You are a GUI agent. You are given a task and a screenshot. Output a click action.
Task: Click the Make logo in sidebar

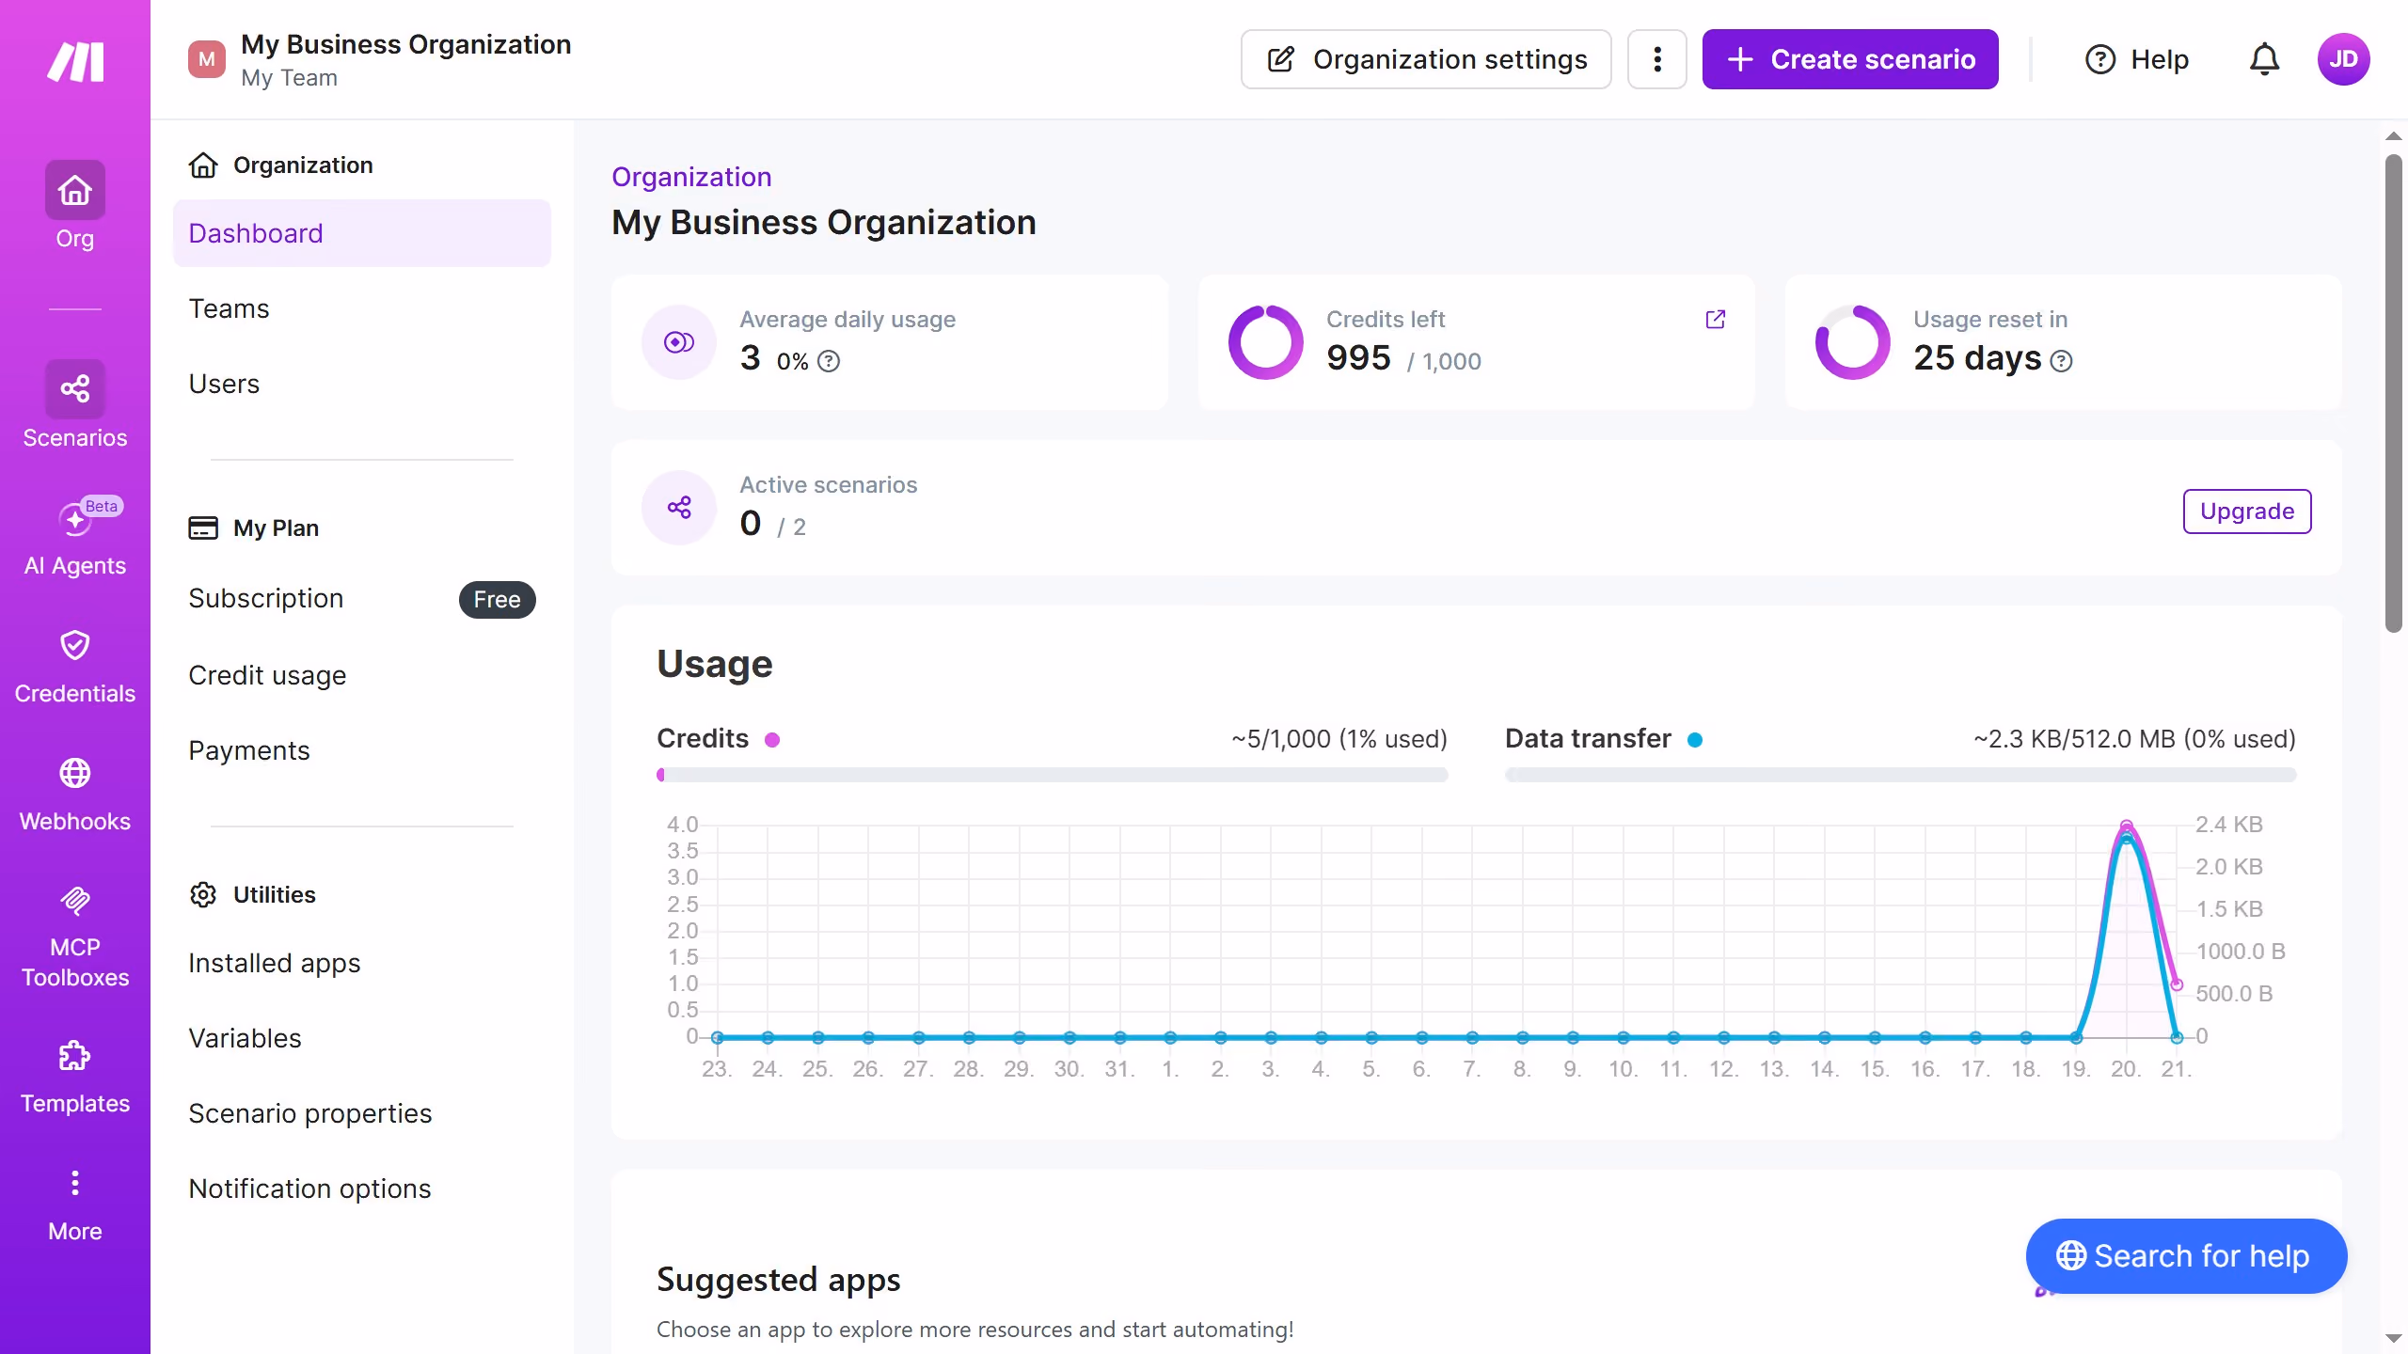tap(75, 62)
